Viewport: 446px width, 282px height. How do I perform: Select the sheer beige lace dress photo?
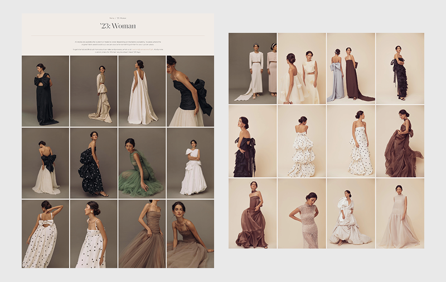tap(302, 213)
